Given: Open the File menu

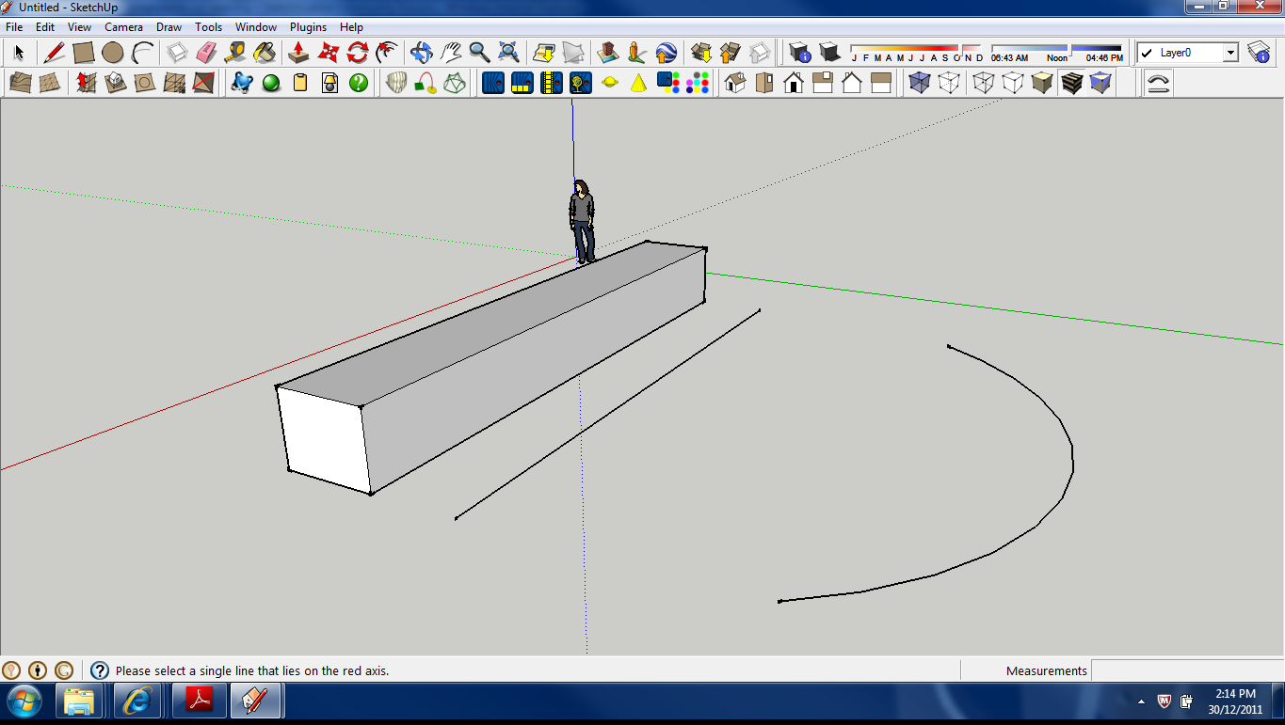Looking at the screenshot, I should [14, 27].
